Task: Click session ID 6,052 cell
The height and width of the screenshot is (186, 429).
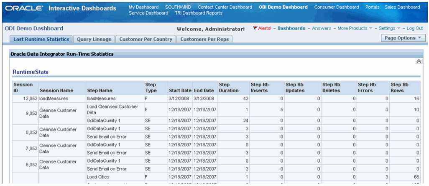Action: (x=26, y=165)
